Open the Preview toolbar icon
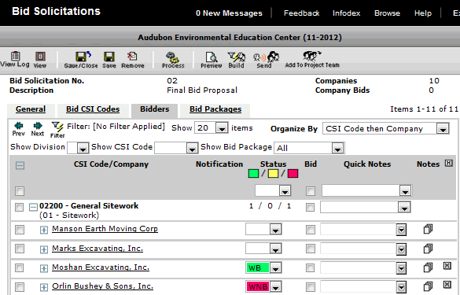This screenshot has height=295, width=460. [212, 60]
